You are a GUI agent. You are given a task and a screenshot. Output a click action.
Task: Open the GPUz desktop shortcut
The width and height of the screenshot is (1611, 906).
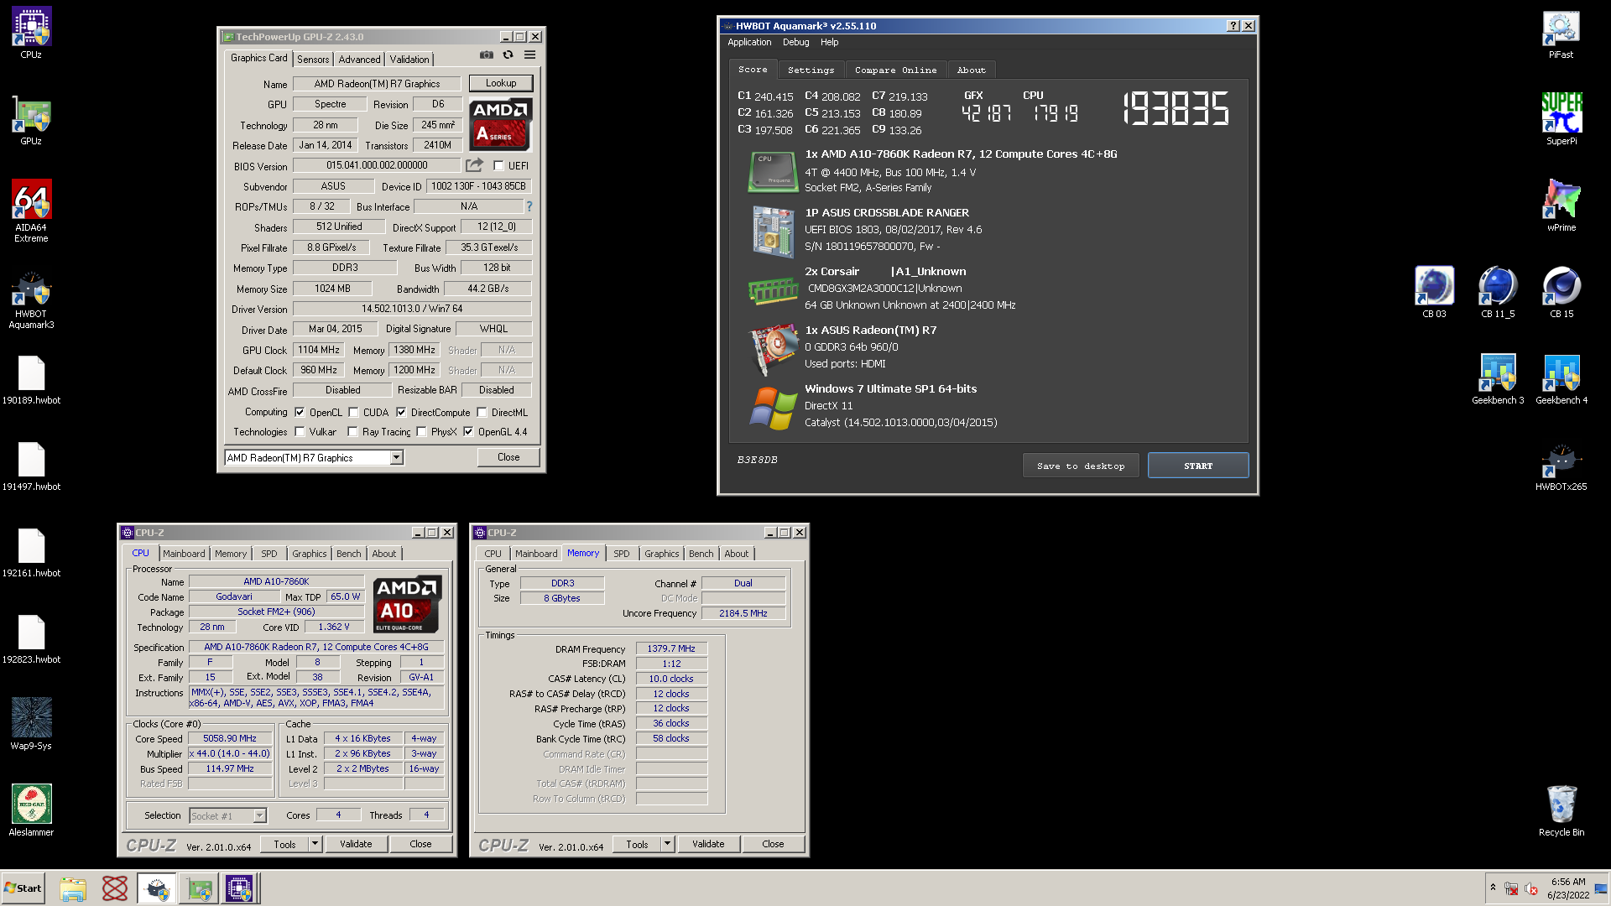(x=31, y=120)
